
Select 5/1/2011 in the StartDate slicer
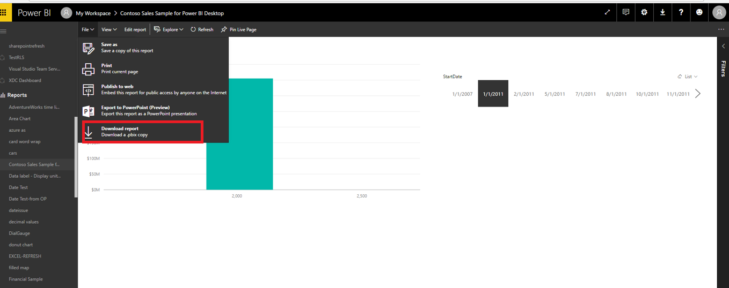point(555,94)
